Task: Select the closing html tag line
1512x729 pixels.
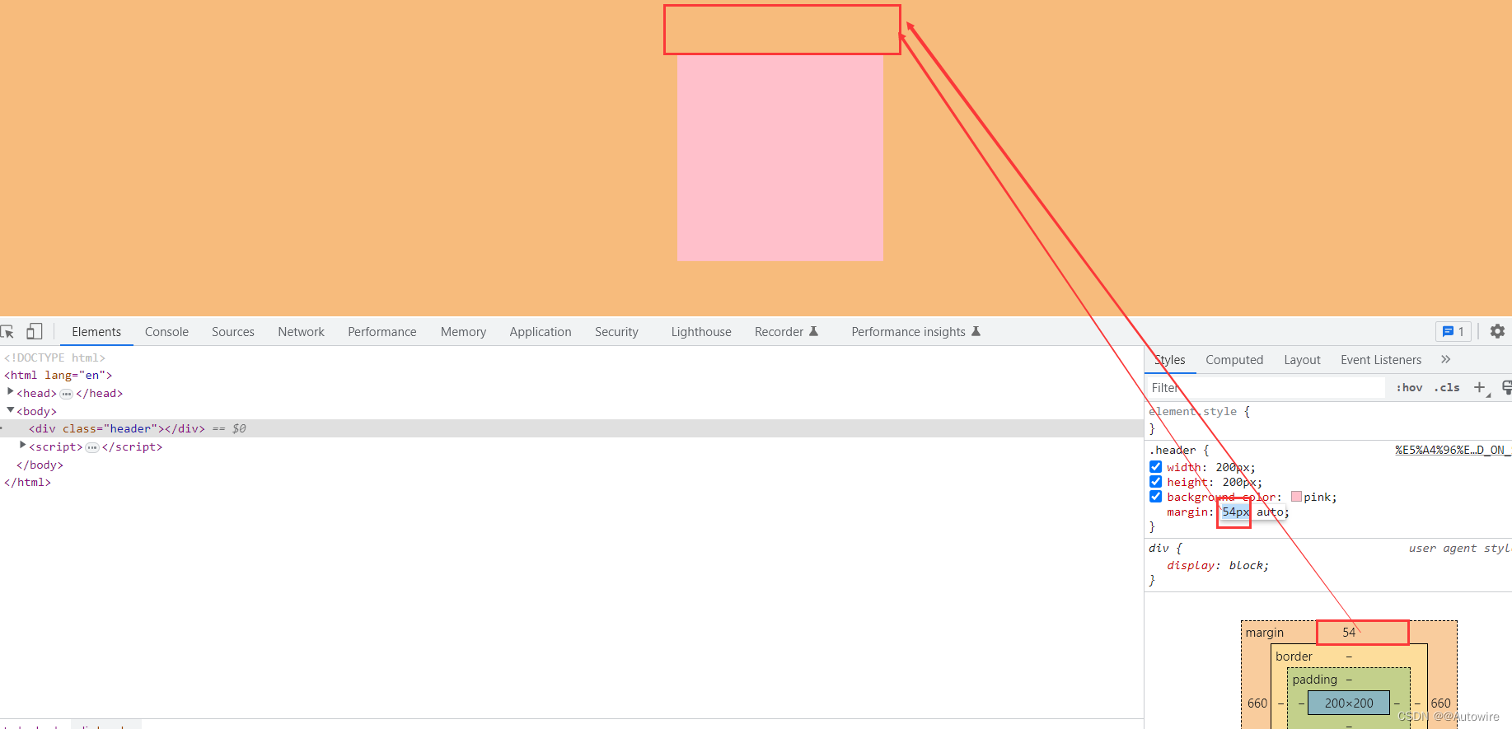Action: tap(27, 483)
